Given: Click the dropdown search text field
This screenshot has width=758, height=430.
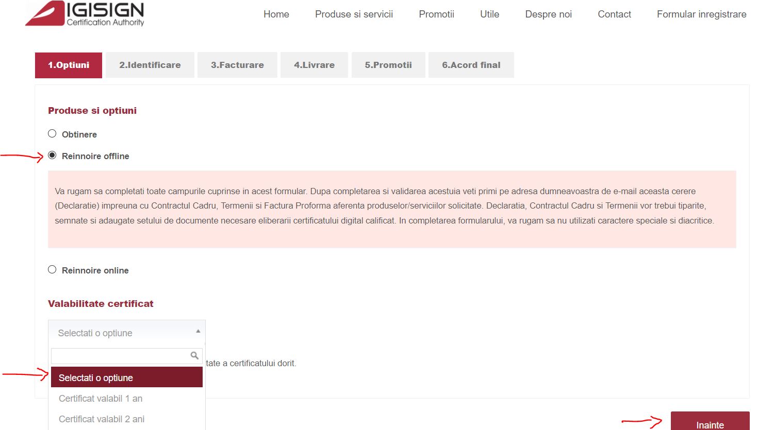Looking at the screenshot, I should pos(127,355).
